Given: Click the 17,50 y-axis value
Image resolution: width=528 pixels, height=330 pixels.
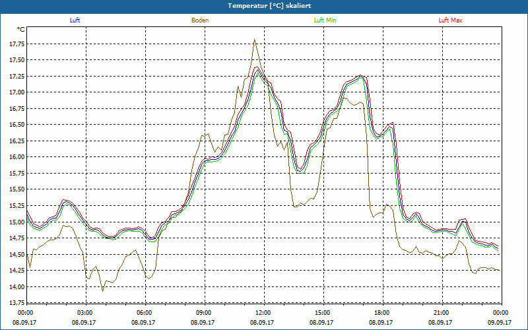Looking at the screenshot, I should tap(17, 60).
